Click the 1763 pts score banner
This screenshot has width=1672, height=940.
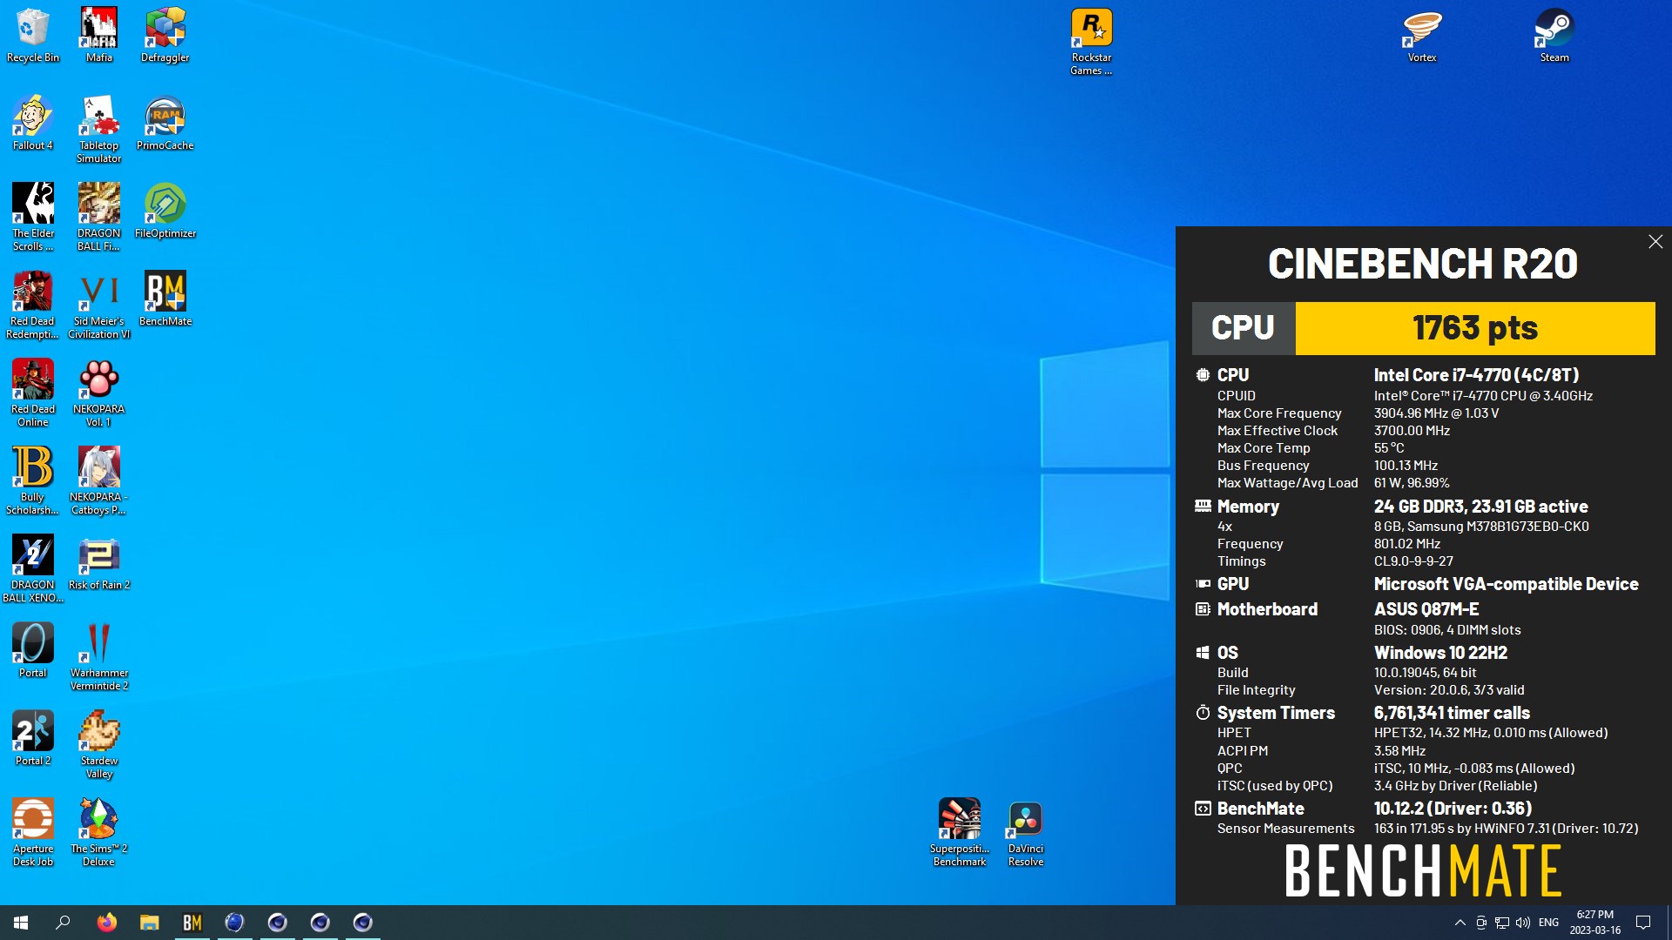point(1475,328)
